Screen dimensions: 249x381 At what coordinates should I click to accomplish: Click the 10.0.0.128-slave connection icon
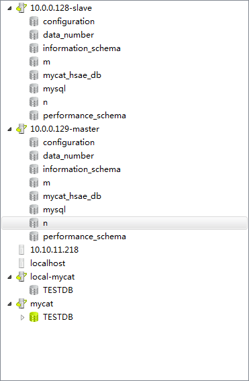tap(21, 8)
